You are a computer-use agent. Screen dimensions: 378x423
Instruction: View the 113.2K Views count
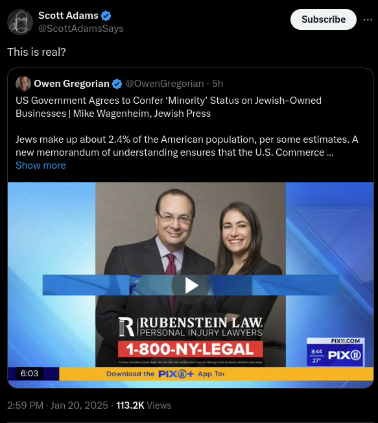[144, 405]
